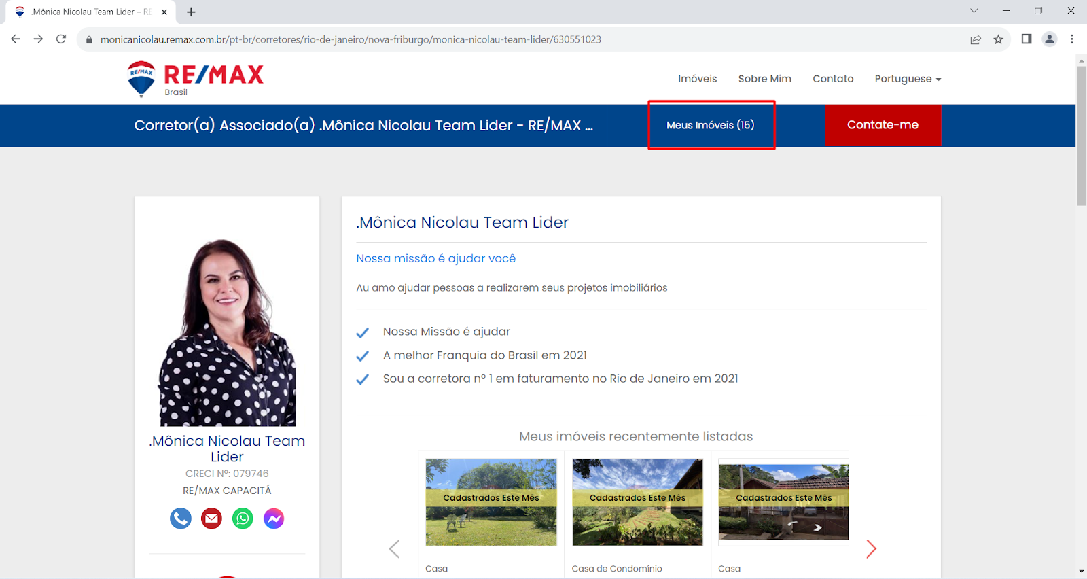Click the scrollbar down arrow
Image resolution: width=1087 pixels, height=579 pixels.
tap(1082, 572)
